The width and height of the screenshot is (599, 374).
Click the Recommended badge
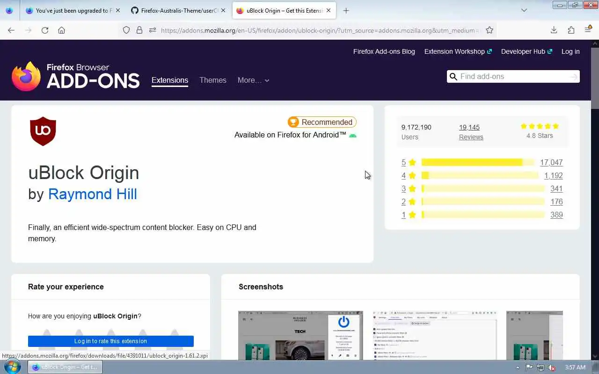coord(322,122)
